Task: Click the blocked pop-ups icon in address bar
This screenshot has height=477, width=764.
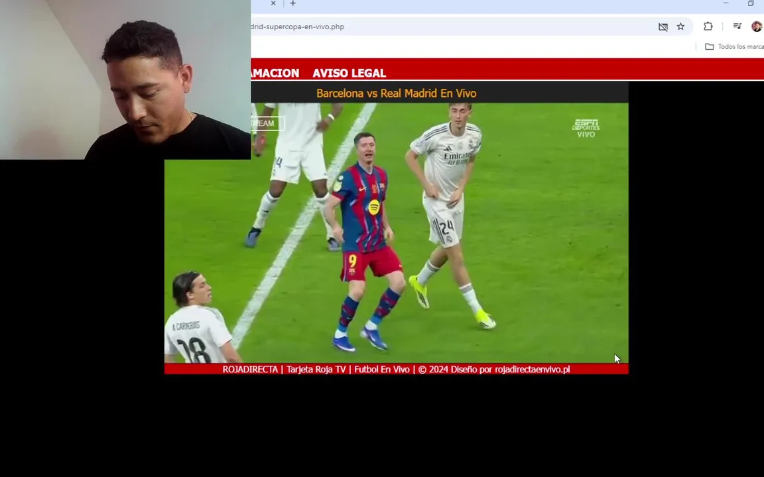Action: (x=663, y=26)
